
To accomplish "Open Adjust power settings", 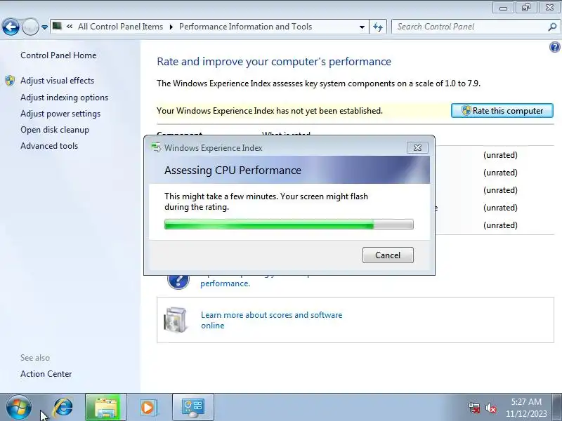I will click(x=60, y=114).
